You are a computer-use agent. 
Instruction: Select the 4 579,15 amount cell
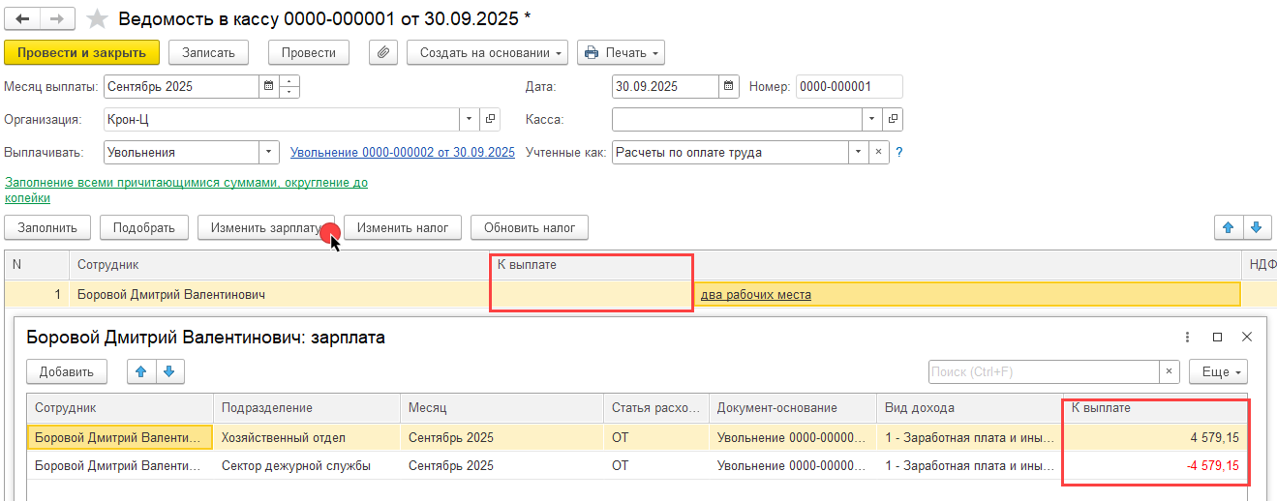tap(1155, 437)
